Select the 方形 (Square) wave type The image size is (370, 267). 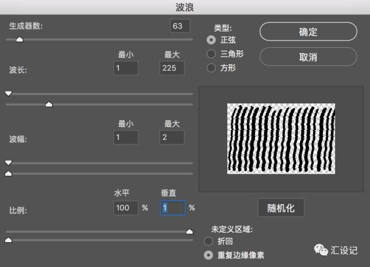point(212,68)
